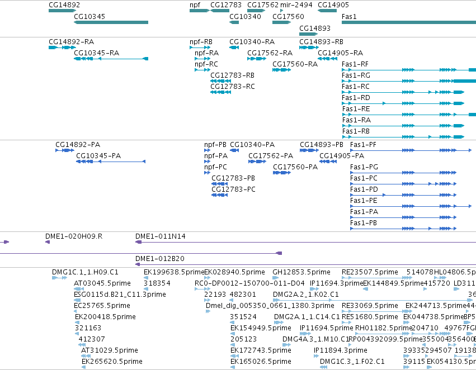Open the Fas1-RB transcript
Viewport: 476px width, 370px height.
[x=356, y=131]
